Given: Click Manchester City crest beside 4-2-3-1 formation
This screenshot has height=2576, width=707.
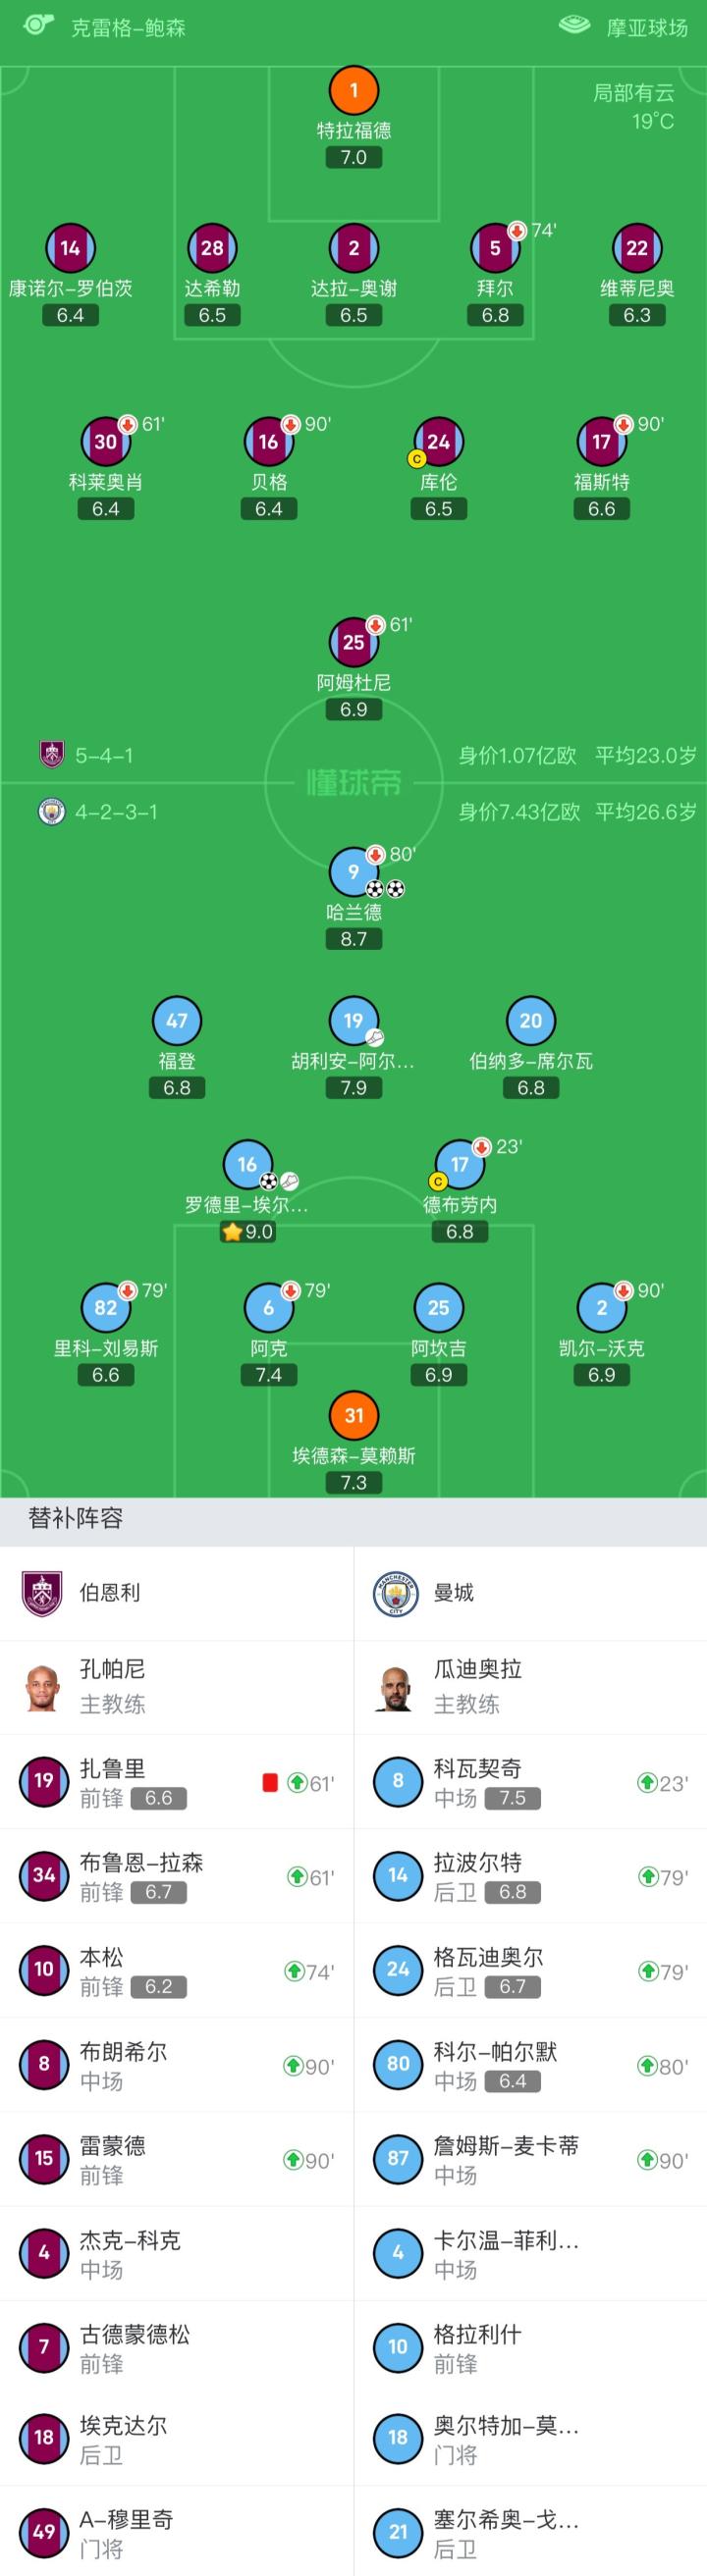Looking at the screenshot, I should pos(52,811).
